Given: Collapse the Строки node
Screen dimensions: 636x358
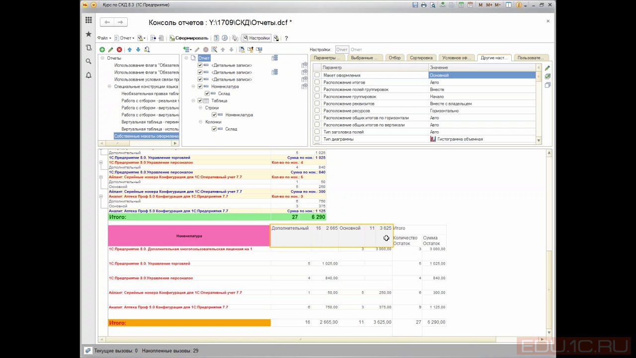Looking at the screenshot, I should pos(200,108).
